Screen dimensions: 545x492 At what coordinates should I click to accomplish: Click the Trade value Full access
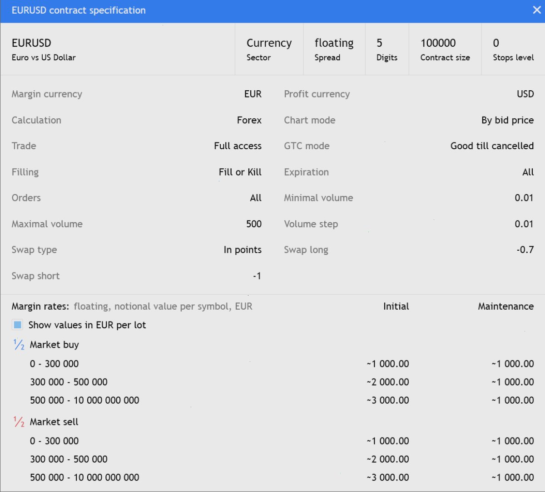tap(238, 146)
